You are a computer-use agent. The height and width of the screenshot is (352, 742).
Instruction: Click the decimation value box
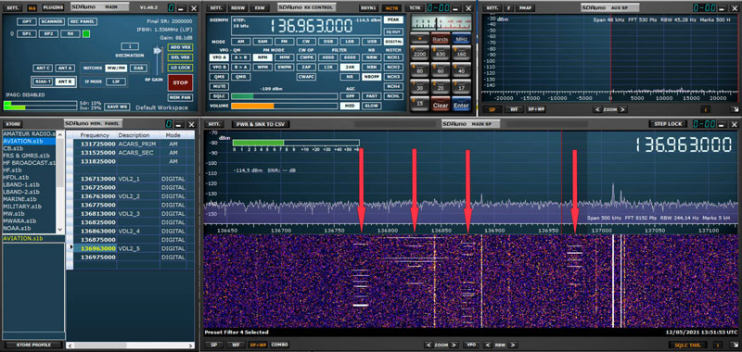click(x=130, y=46)
